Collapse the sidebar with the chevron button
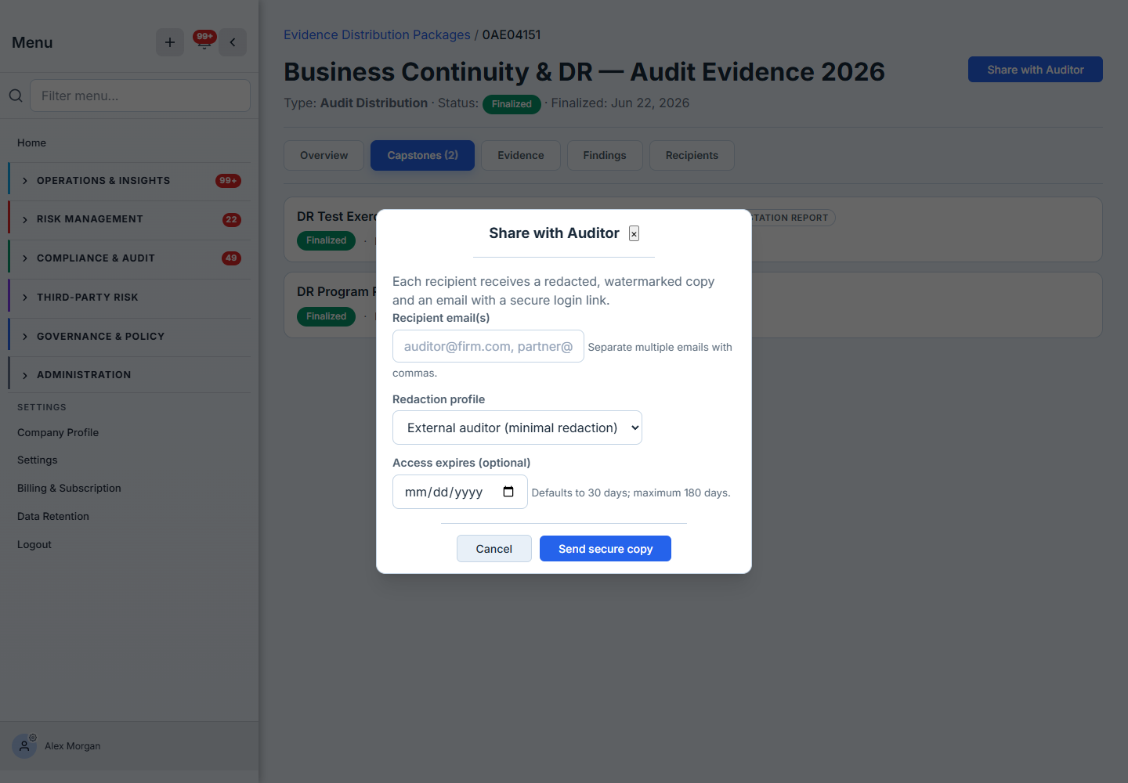1128x783 pixels. [x=233, y=42]
